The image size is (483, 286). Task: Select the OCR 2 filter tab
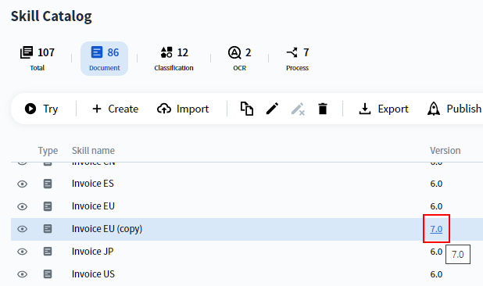pos(240,59)
